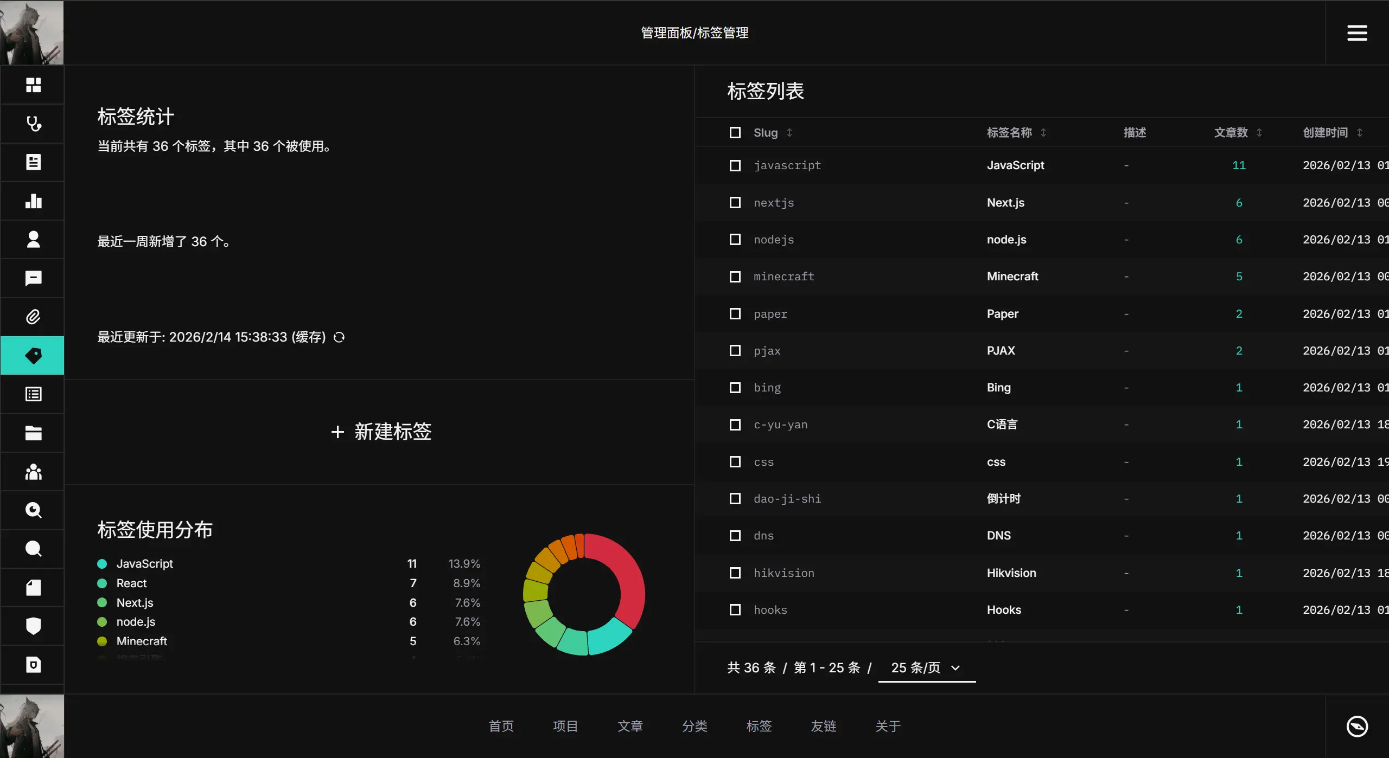1389x758 pixels.
Task: Sort table by Slug column arrows
Action: pos(789,133)
